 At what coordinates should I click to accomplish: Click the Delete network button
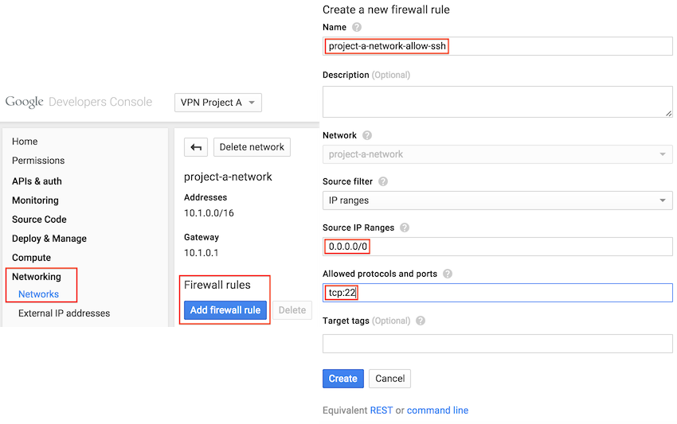tap(252, 147)
